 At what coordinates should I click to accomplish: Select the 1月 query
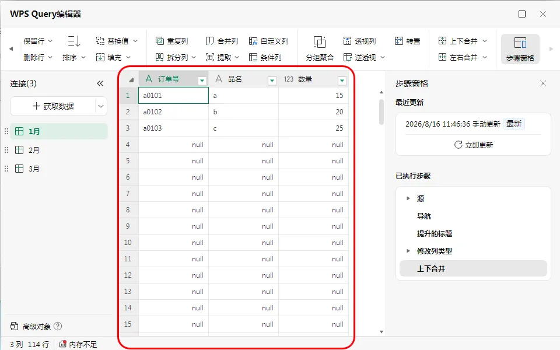tap(59, 131)
